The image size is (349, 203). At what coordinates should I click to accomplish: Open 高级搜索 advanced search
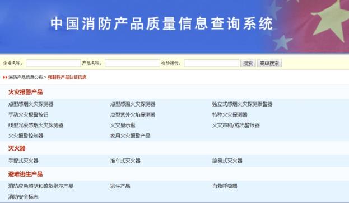point(269,63)
